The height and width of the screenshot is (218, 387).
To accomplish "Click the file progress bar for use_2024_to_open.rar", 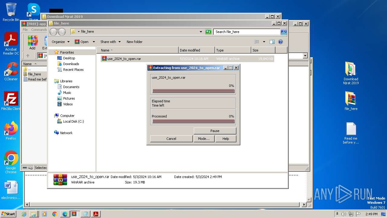I will click(193, 91).
